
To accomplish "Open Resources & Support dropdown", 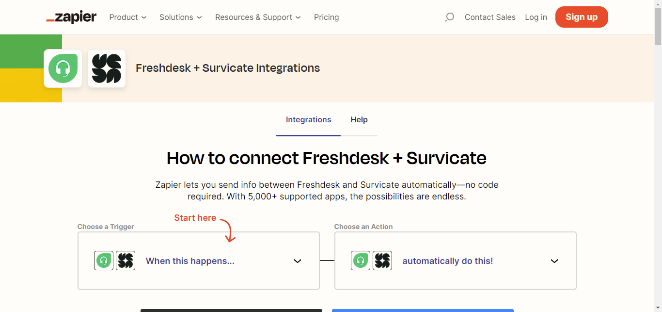I will (x=258, y=17).
